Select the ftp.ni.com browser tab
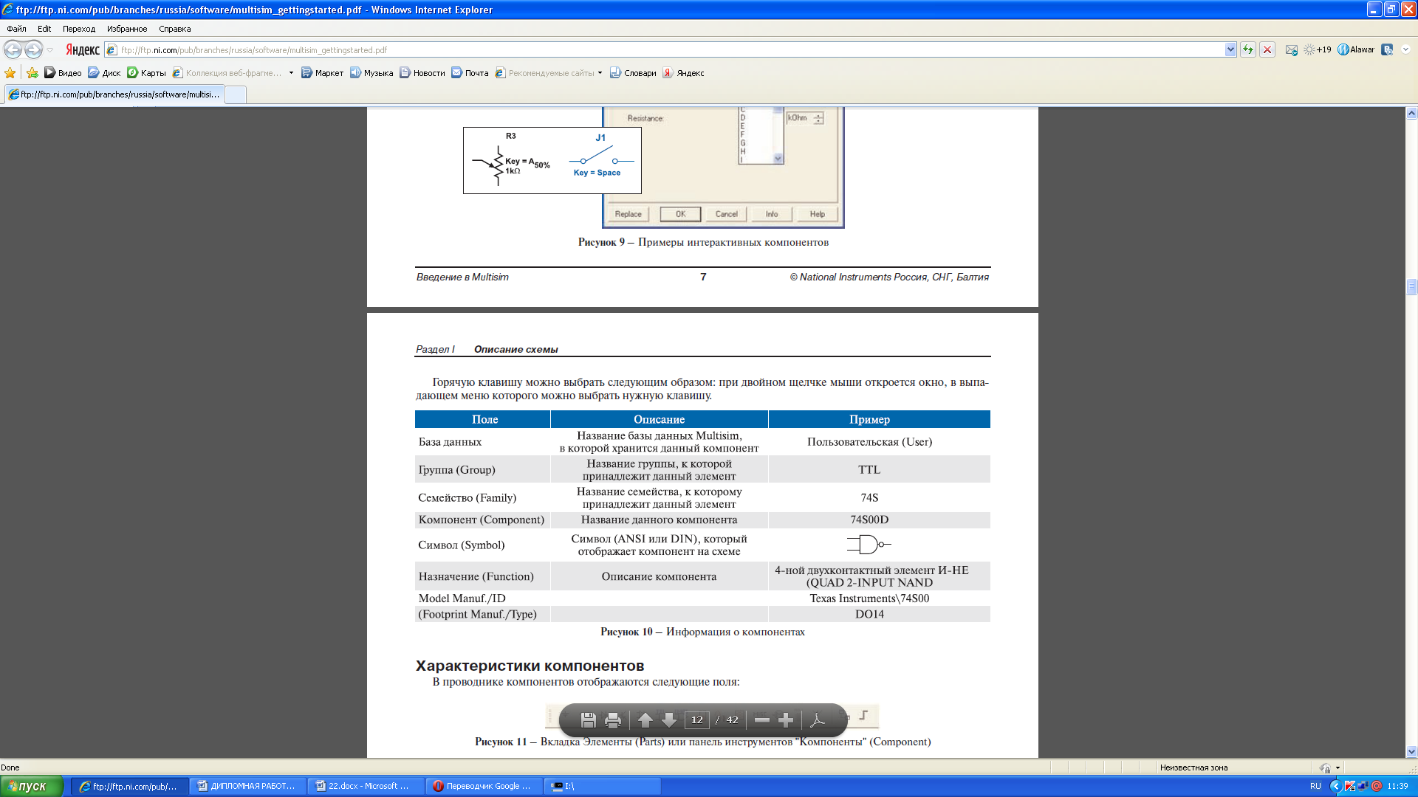Image resolution: width=1418 pixels, height=797 pixels. click(x=114, y=94)
